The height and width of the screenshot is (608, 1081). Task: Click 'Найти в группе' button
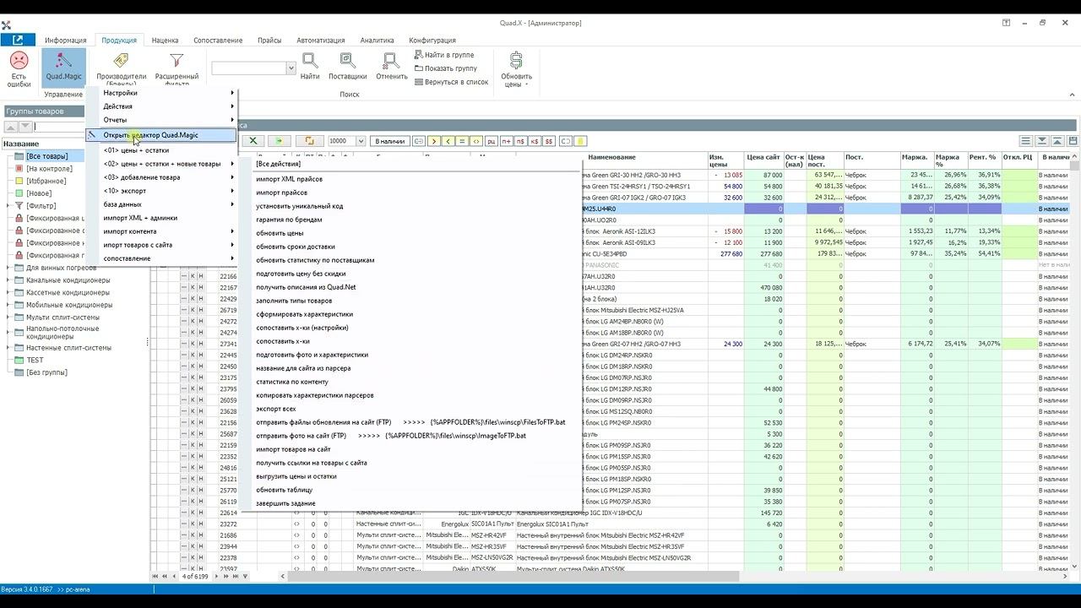coord(444,55)
